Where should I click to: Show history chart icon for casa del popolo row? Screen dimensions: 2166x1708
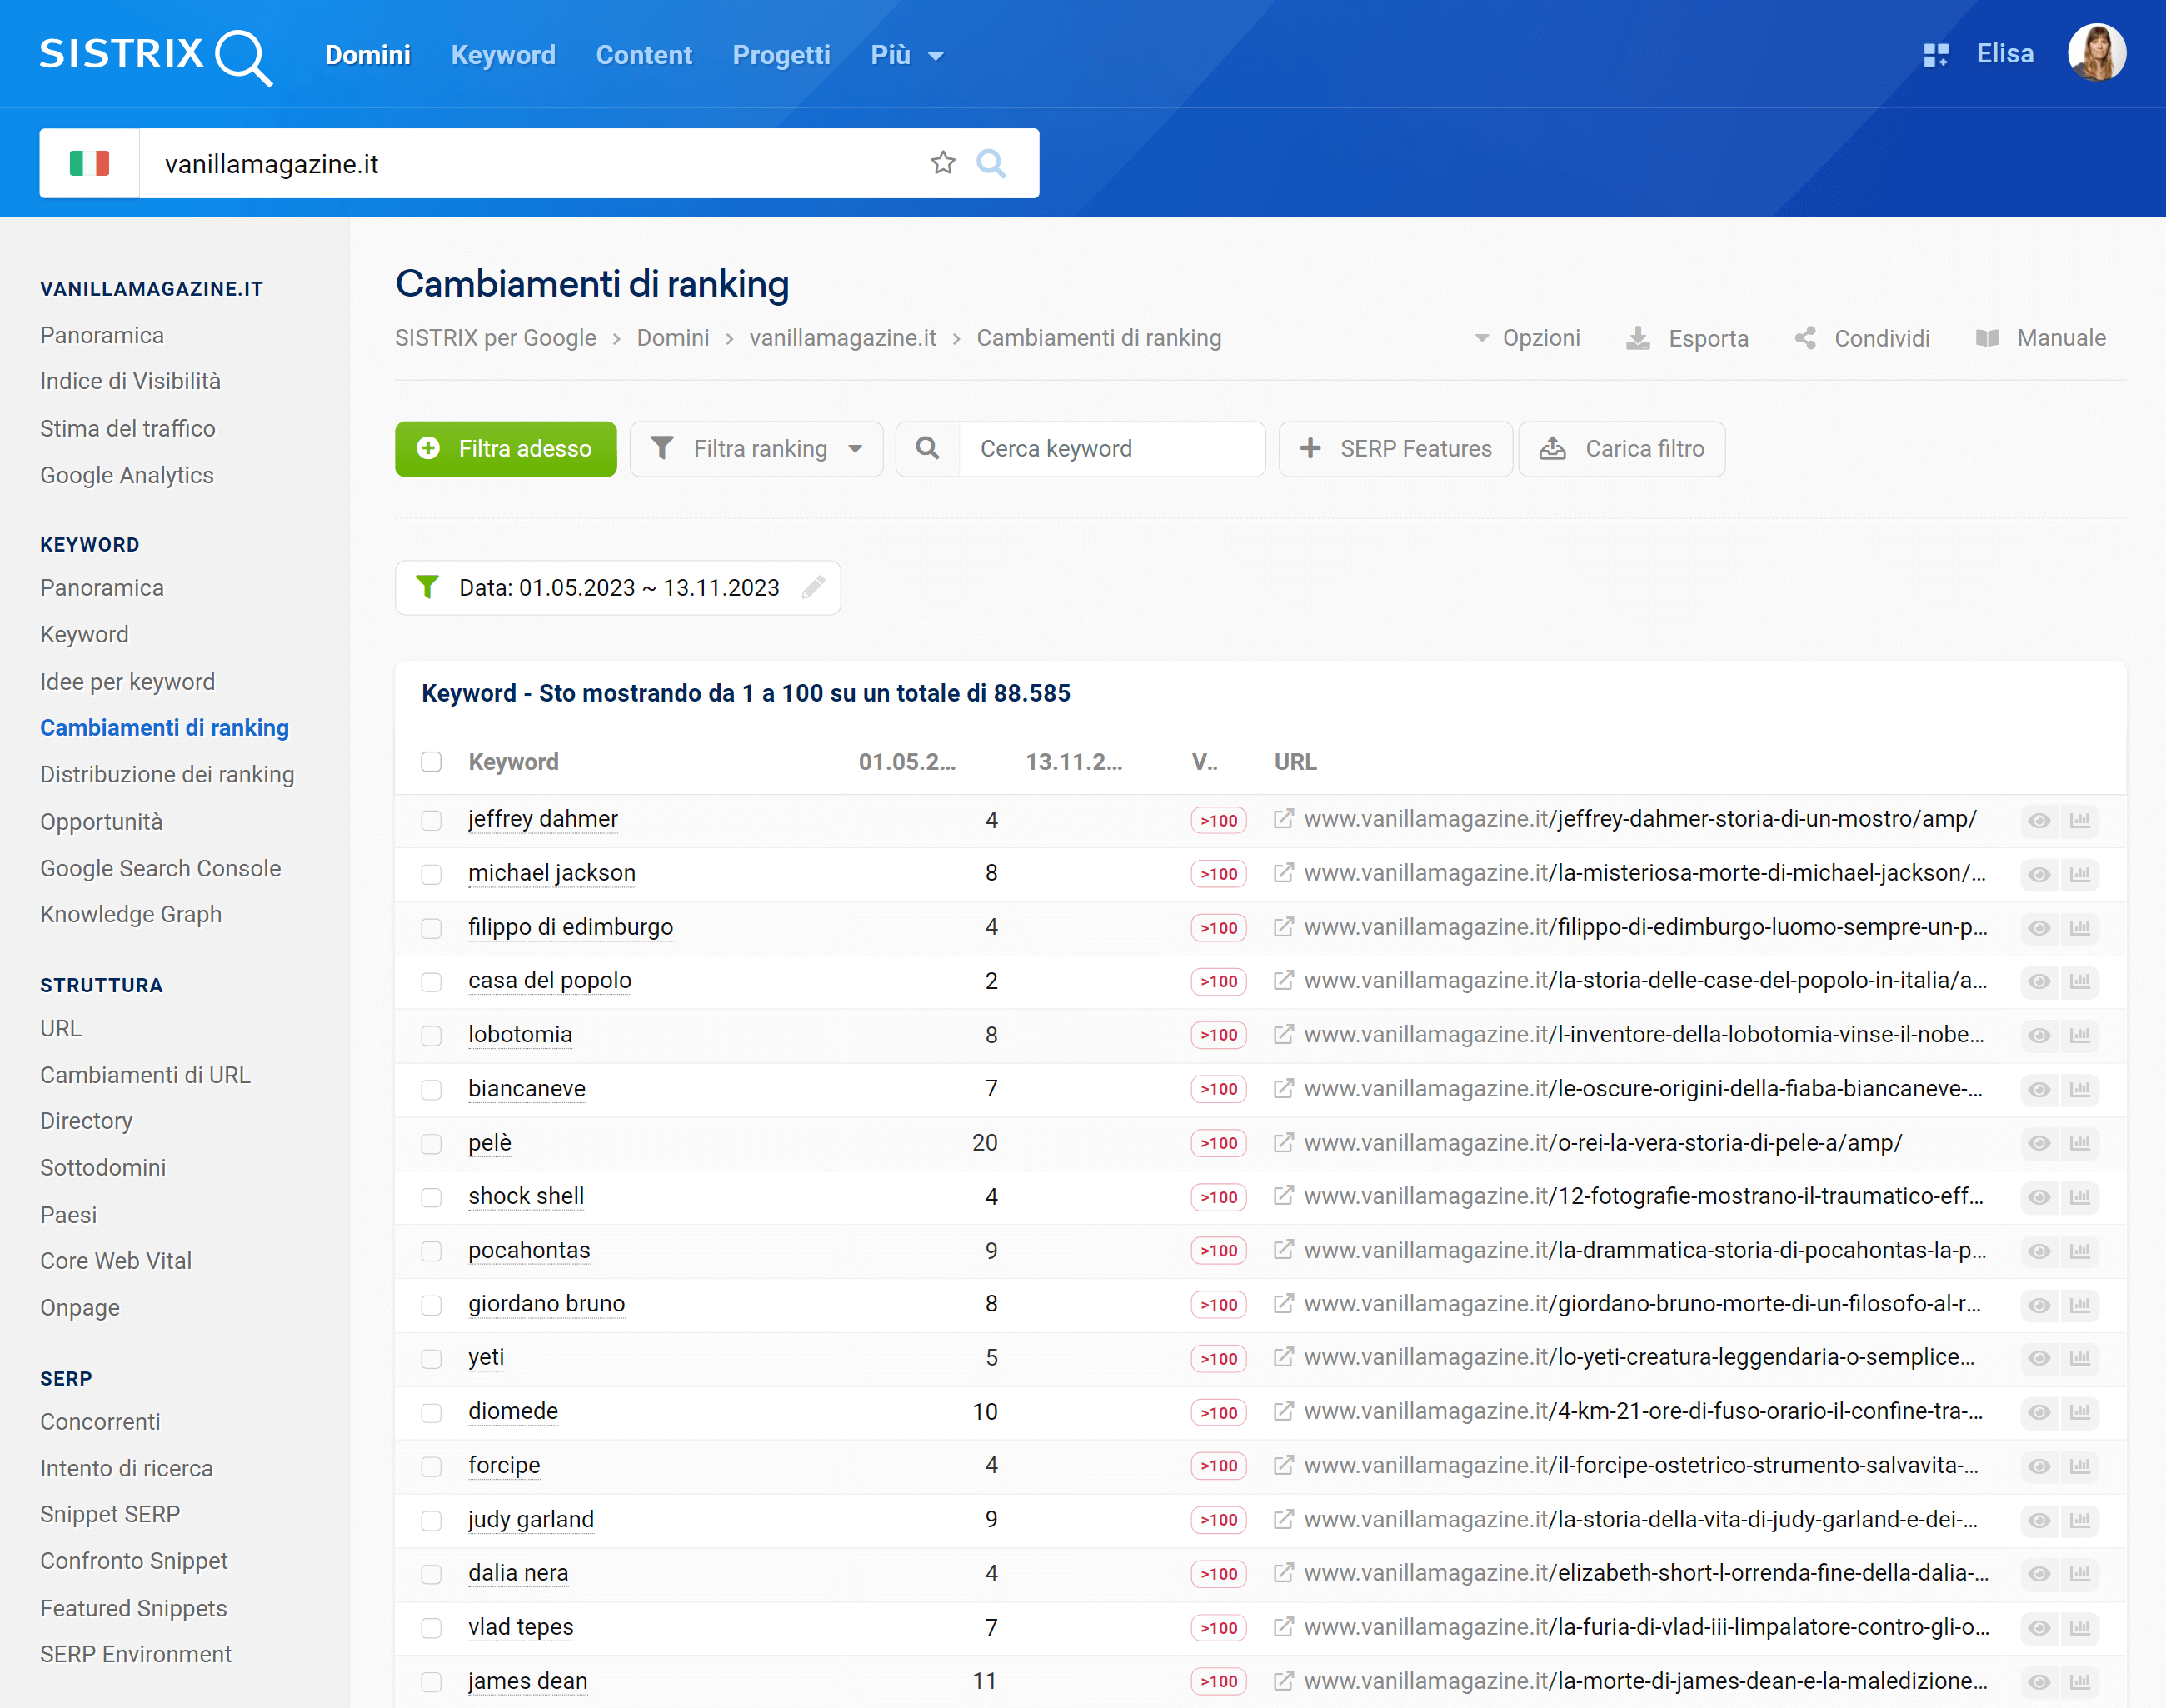(x=2080, y=981)
